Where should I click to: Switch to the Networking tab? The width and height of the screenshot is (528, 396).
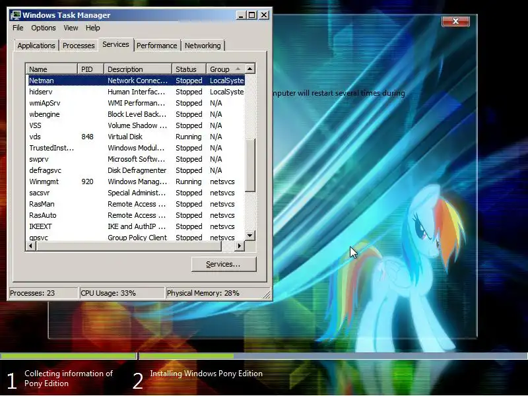[x=203, y=46]
